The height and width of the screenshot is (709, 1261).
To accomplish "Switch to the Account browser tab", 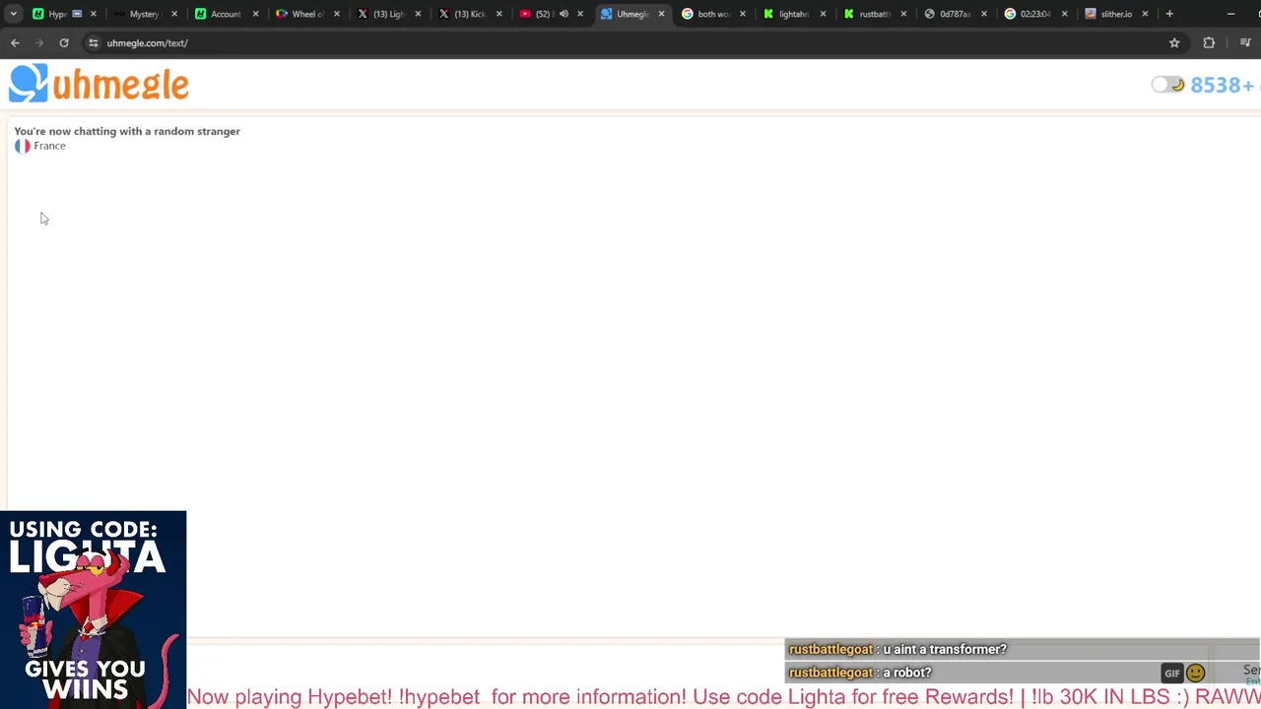I will point(226,14).
